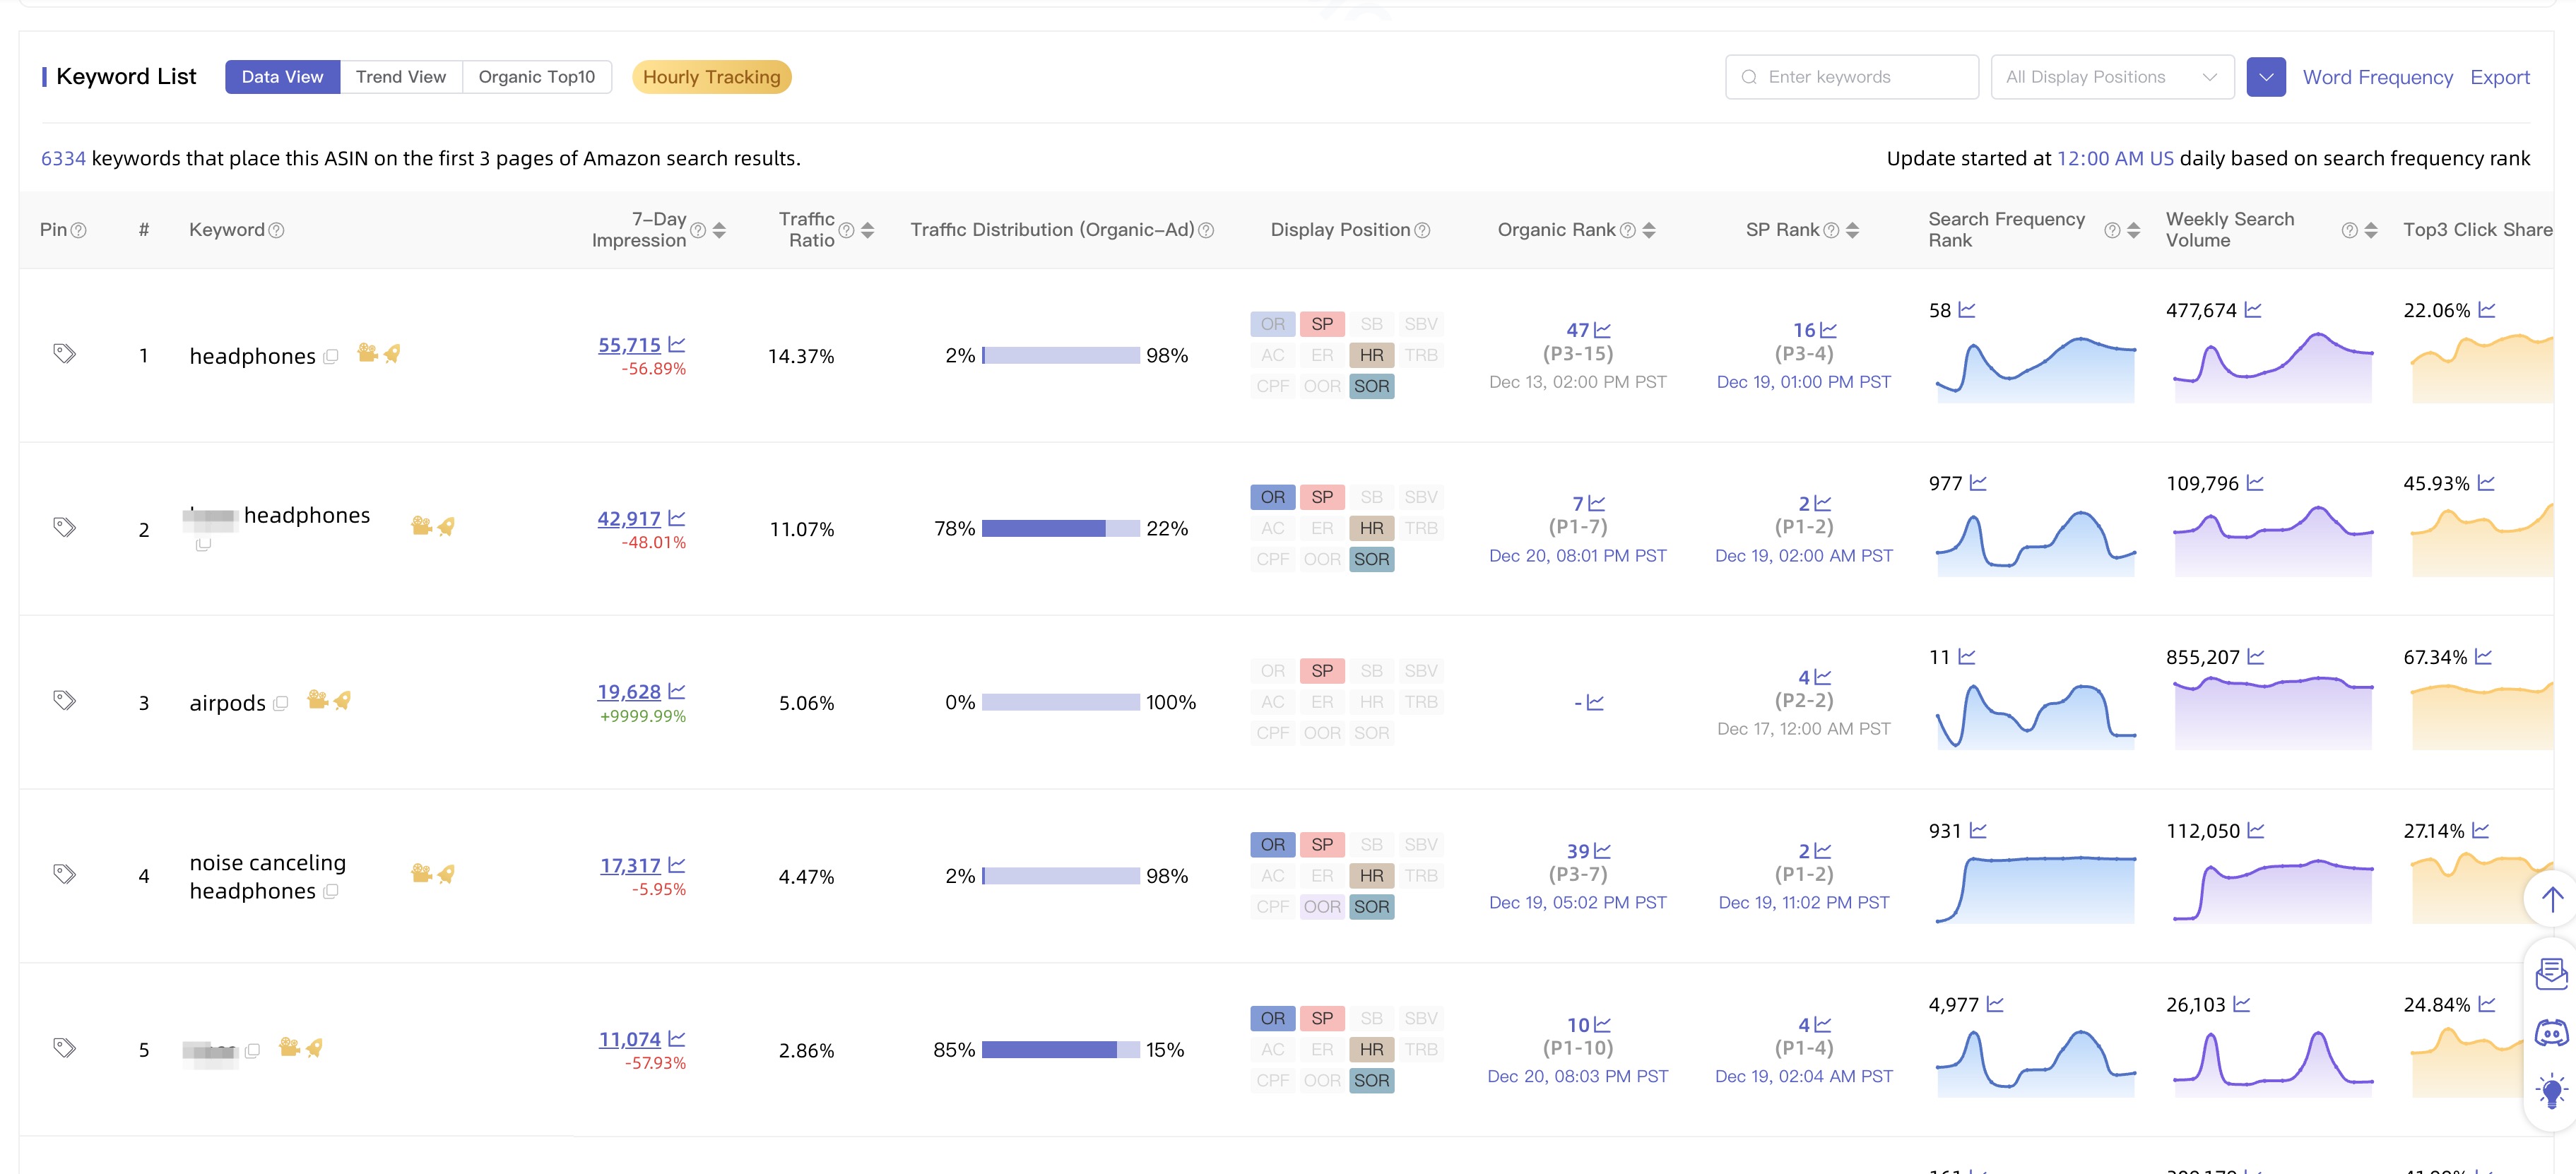Click tag icon on noise canceling headphones row
The width and height of the screenshot is (2576, 1174).
pos(64,874)
